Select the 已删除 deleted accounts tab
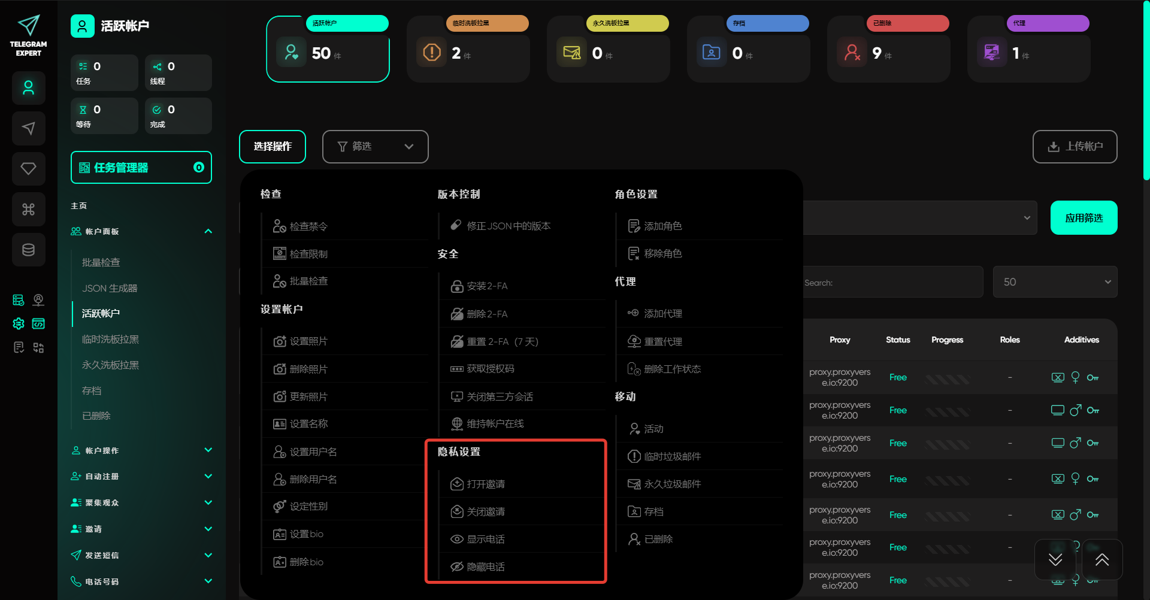This screenshot has height=600, width=1150. tap(888, 49)
